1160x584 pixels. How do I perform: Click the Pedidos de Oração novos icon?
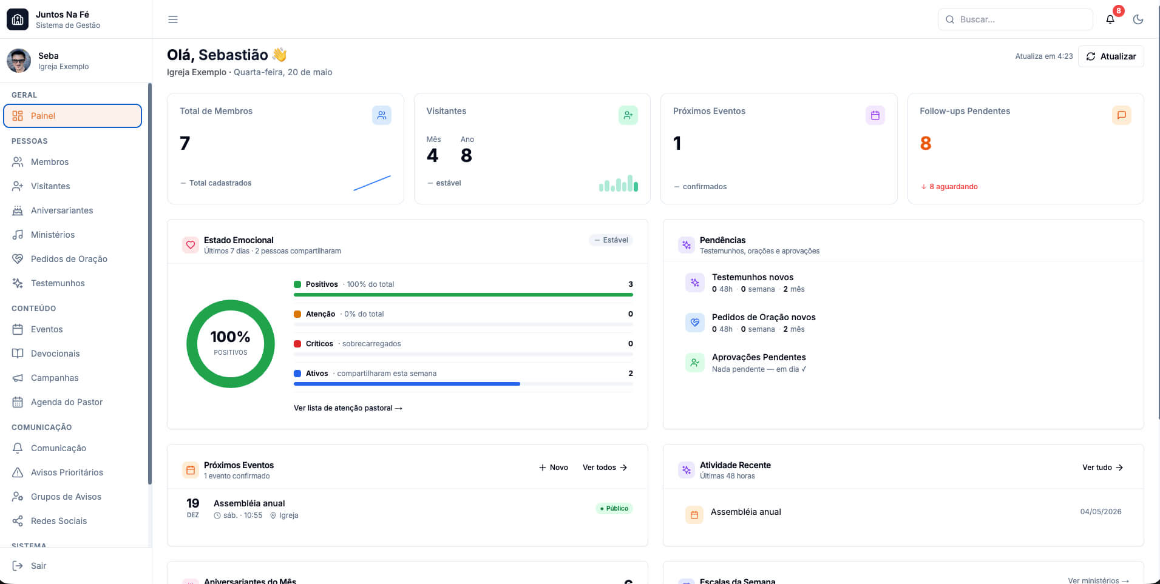(695, 323)
